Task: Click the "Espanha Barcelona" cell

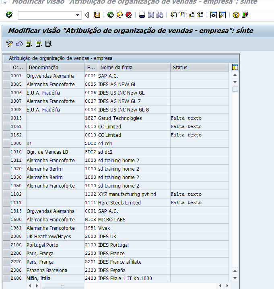Action: pyautogui.click(x=56, y=270)
